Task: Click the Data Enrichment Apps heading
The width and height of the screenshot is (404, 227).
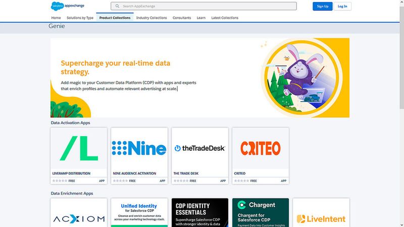Action: click(x=72, y=193)
